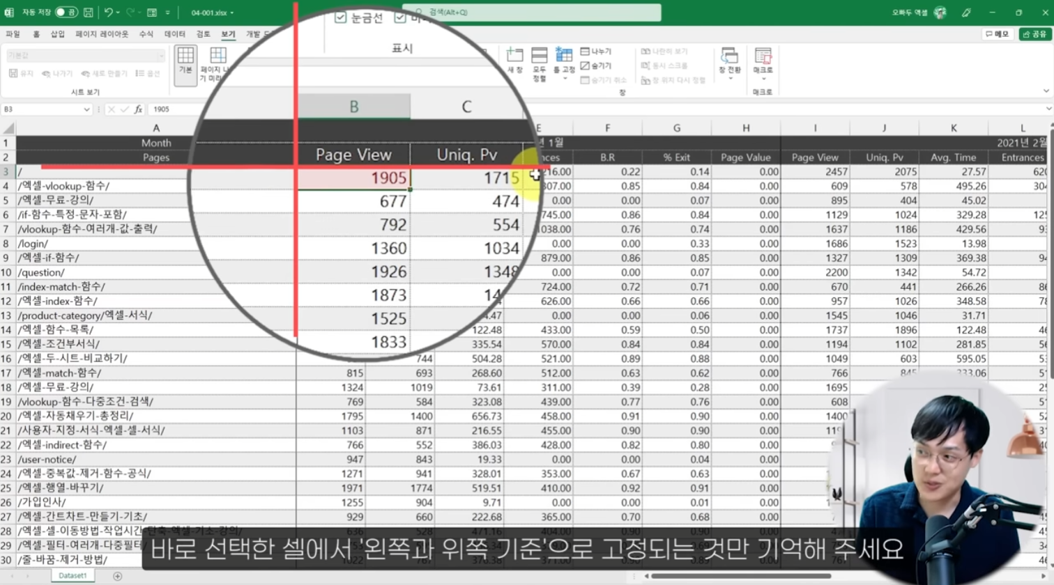Image resolution: width=1054 pixels, height=585 pixels.
Task: Click the Excel logo icon in title bar
Action: [x=9, y=13]
